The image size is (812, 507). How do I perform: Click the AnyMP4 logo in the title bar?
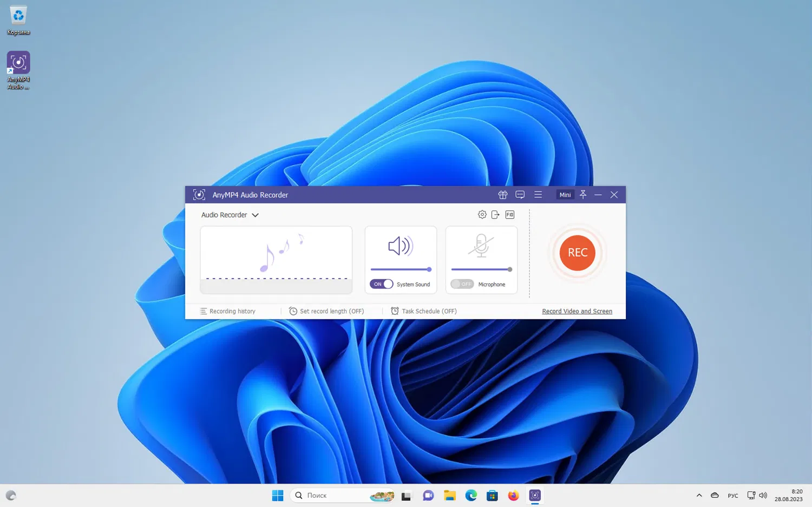point(199,195)
